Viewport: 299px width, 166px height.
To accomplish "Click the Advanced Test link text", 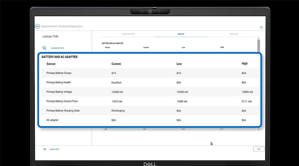I will click(57, 48).
